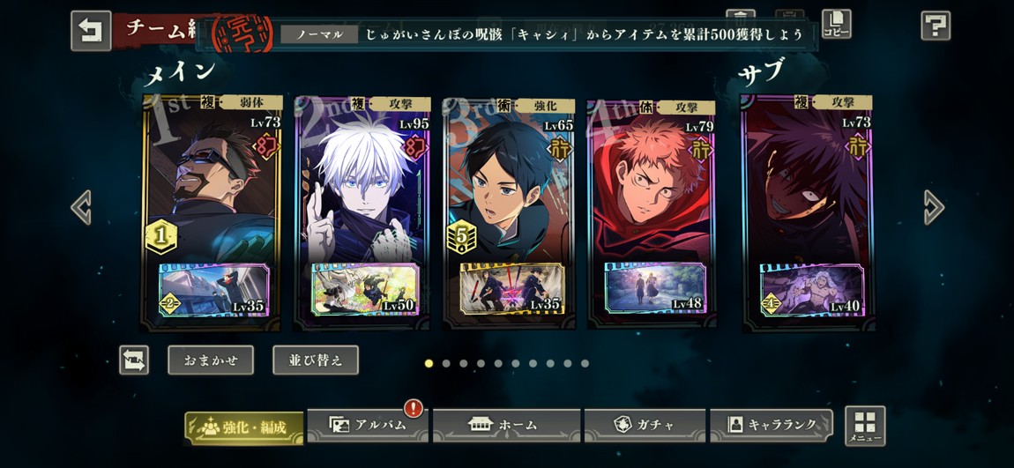Image resolution: width=1014 pixels, height=468 pixels.
Task: Select the white-haired Lv95 character card
Action: (362, 213)
